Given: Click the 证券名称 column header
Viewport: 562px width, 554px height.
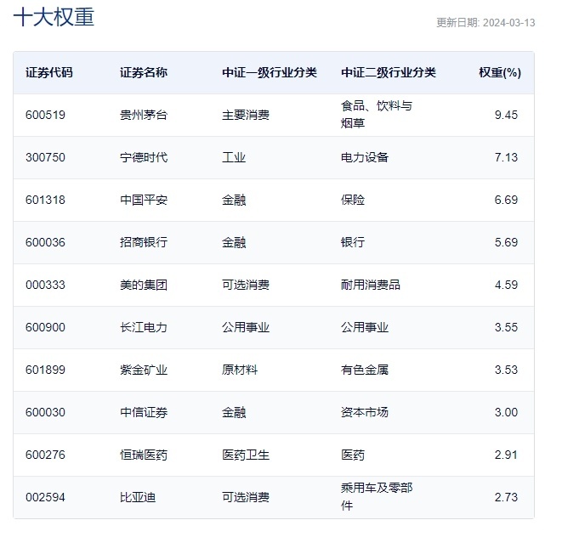Looking at the screenshot, I should tap(144, 73).
